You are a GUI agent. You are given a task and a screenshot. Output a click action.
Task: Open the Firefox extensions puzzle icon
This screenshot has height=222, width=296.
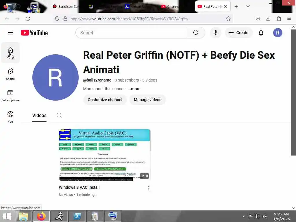pos(279,18)
